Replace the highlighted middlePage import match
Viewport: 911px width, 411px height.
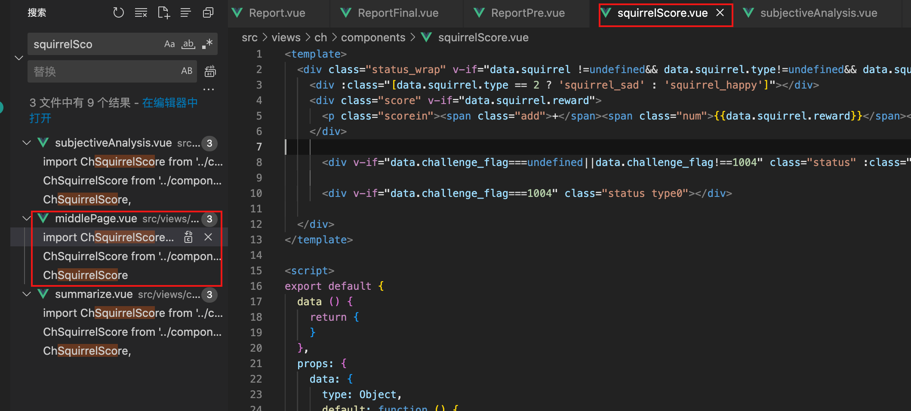click(188, 237)
